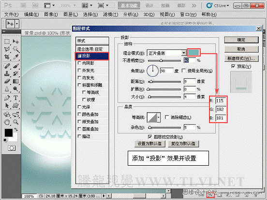Click the foreground black color swatch
The width and height of the screenshot is (267, 200).
point(8,133)
